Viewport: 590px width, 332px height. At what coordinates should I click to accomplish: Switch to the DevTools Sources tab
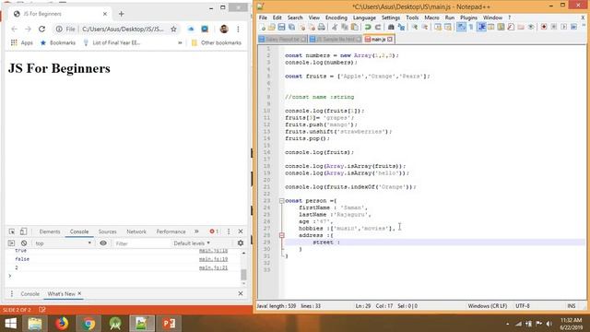(107, 231)
